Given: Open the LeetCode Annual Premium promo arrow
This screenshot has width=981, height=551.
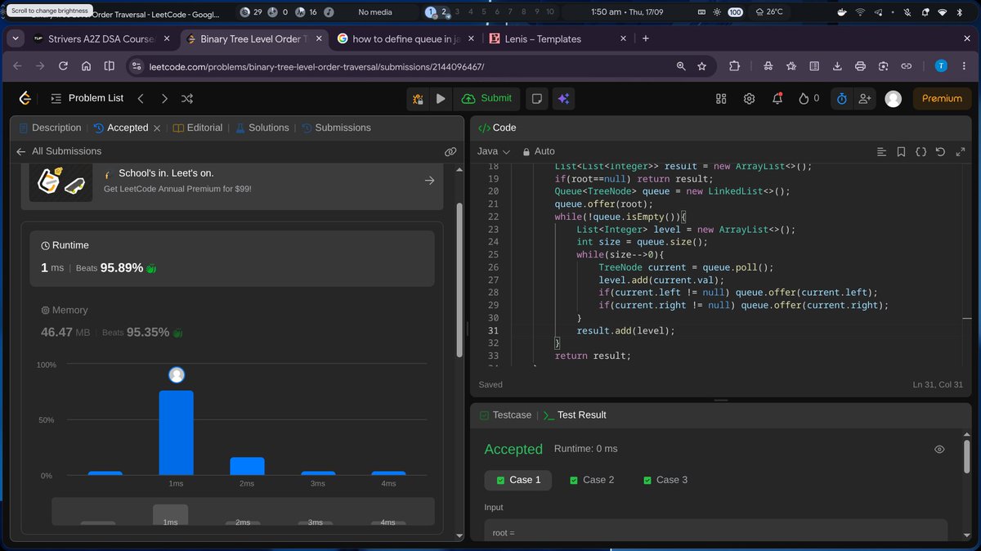Looking at the screenshot, I should coord(429,181).
